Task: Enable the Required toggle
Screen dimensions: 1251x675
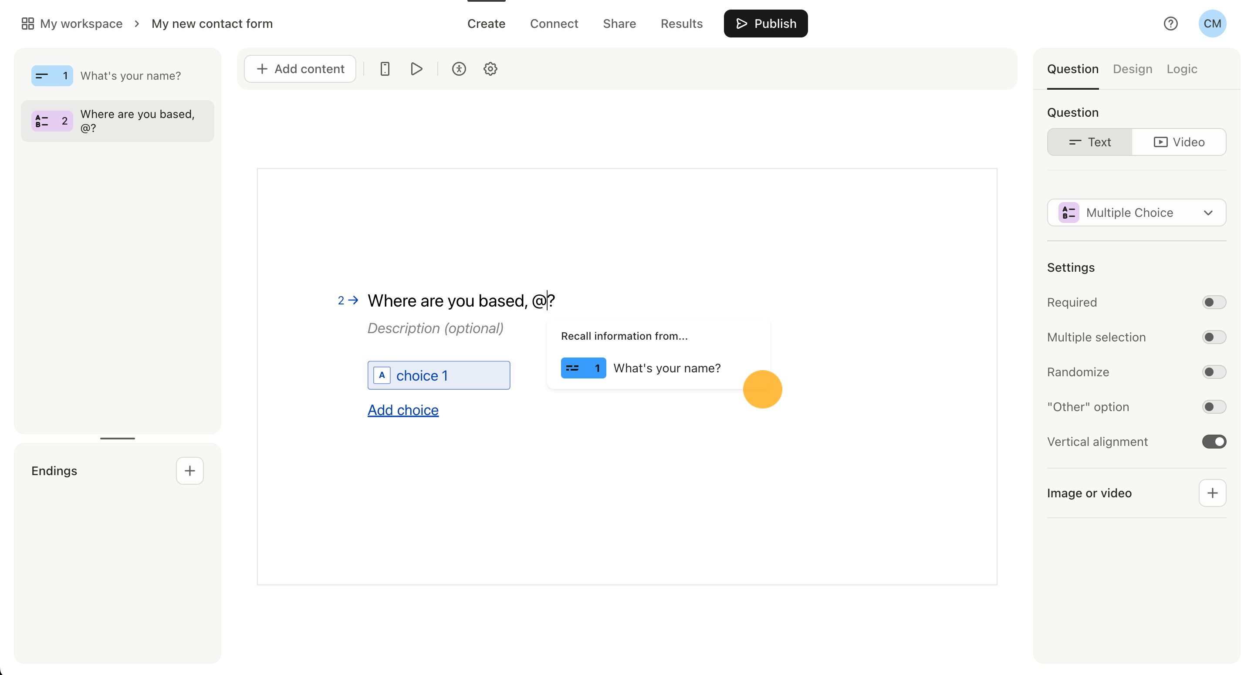Action: 1213,301
